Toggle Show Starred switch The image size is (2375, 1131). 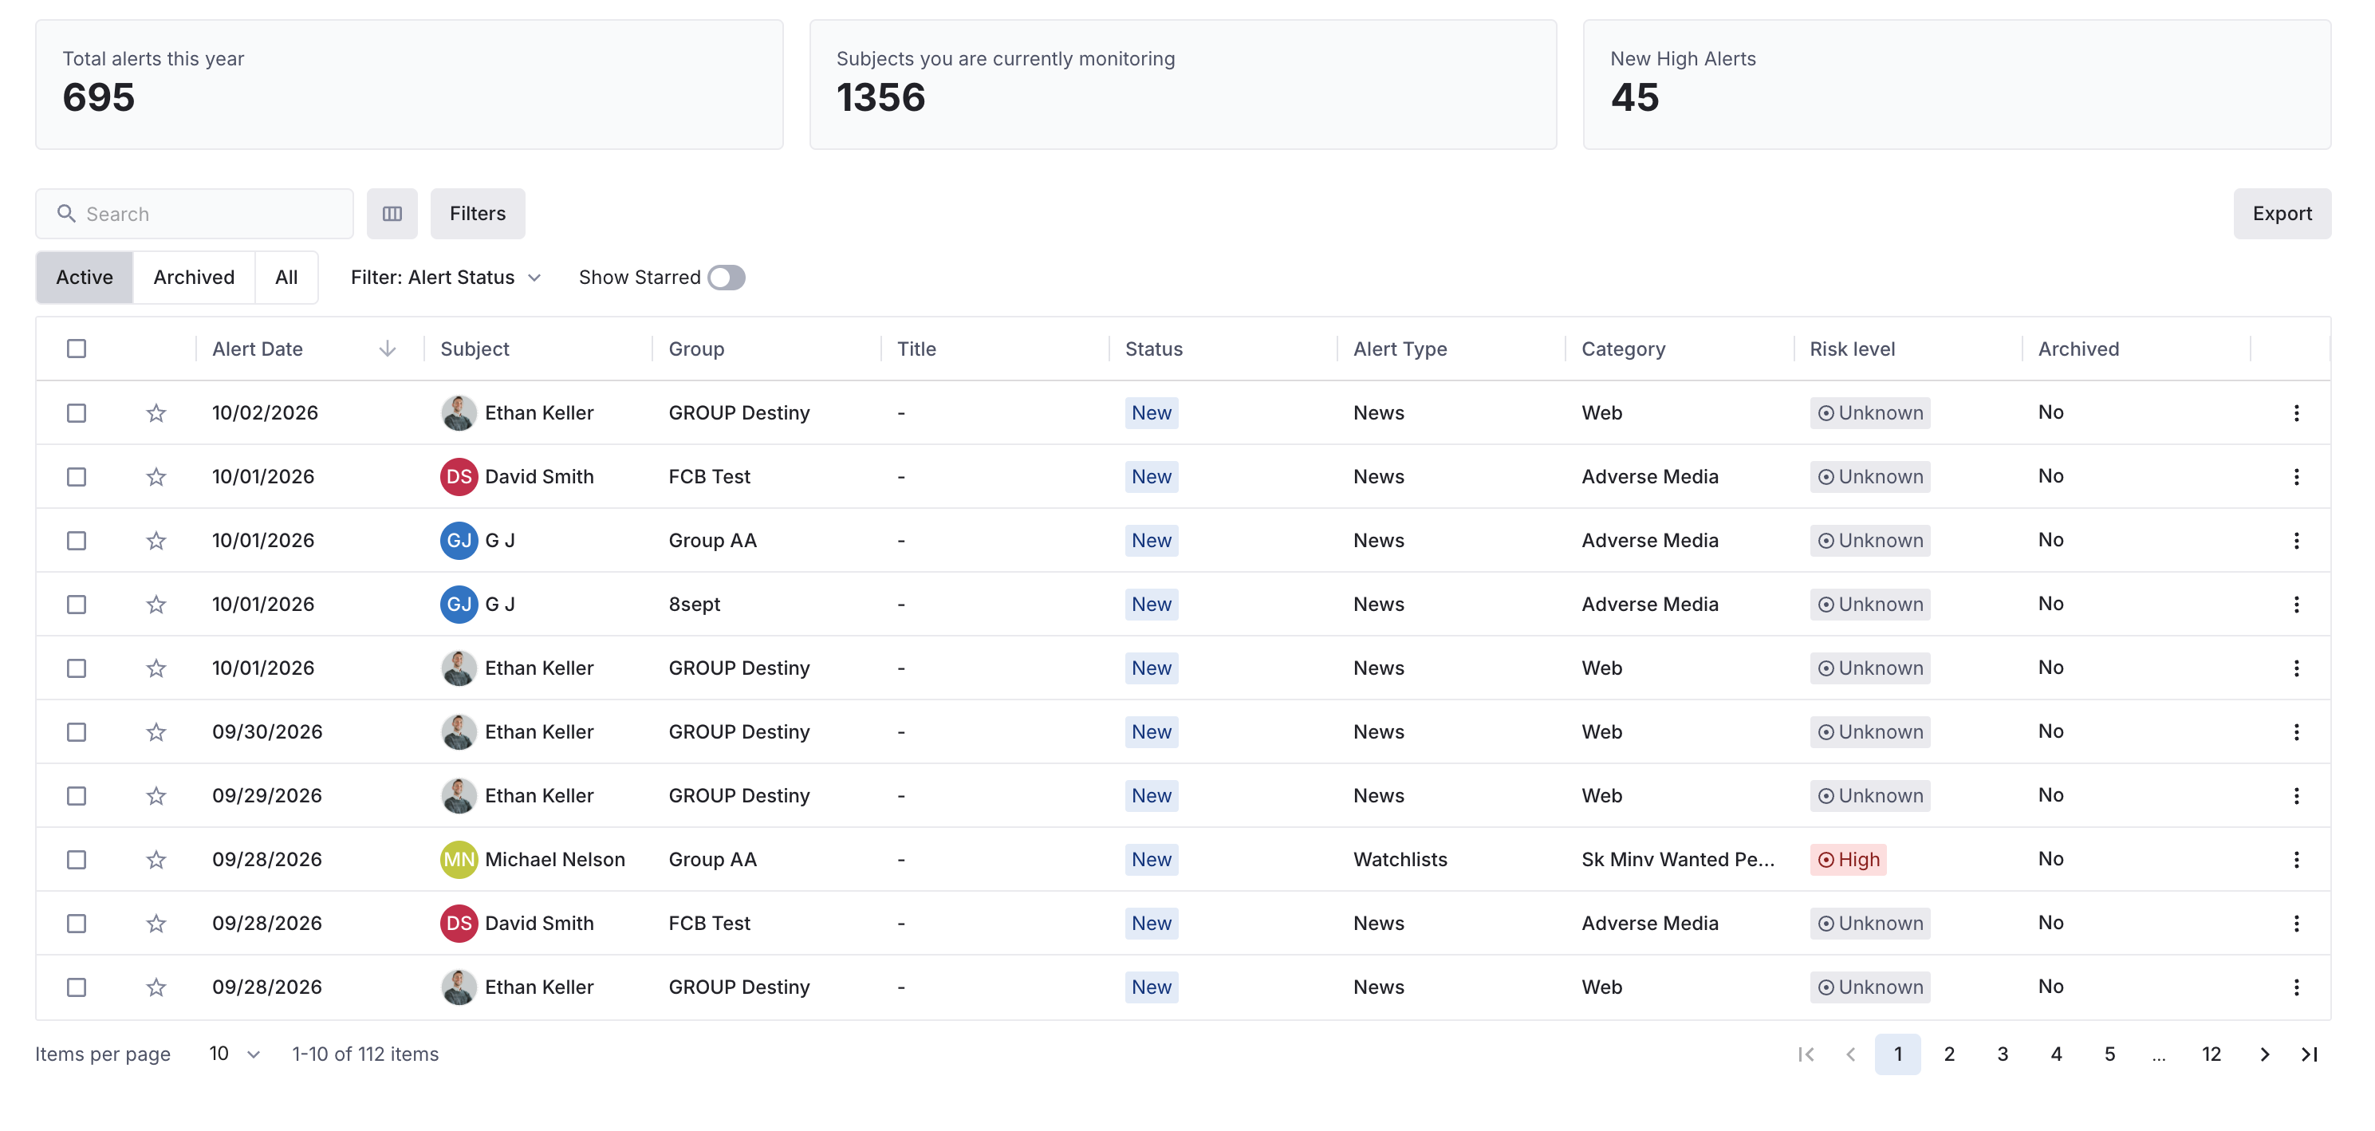point(727,278)
